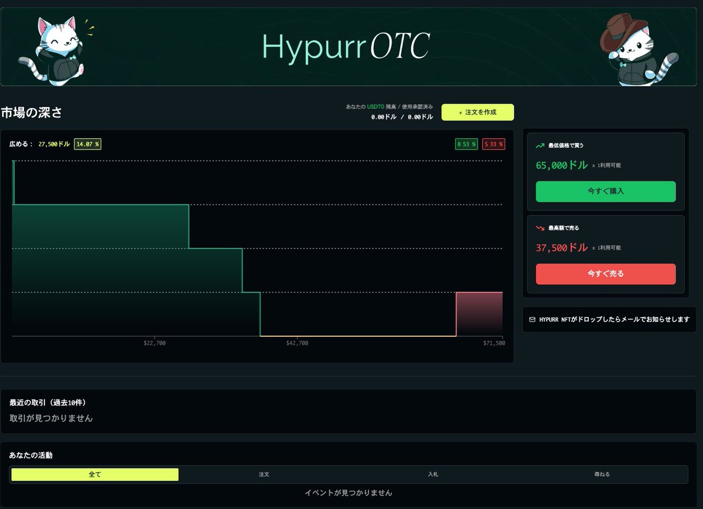Click the red 今すぐ売る sell now button
The height and width of the screenshot is (509, 703).
pyautogui.click(x=606, y=274)
